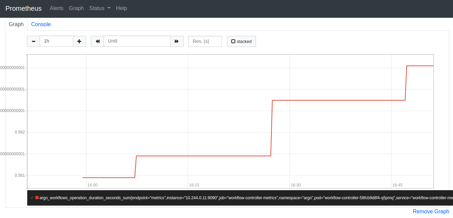Click the 1h duration input box
Viewport: 453px width, 218px height.
[x=56, y=41]
